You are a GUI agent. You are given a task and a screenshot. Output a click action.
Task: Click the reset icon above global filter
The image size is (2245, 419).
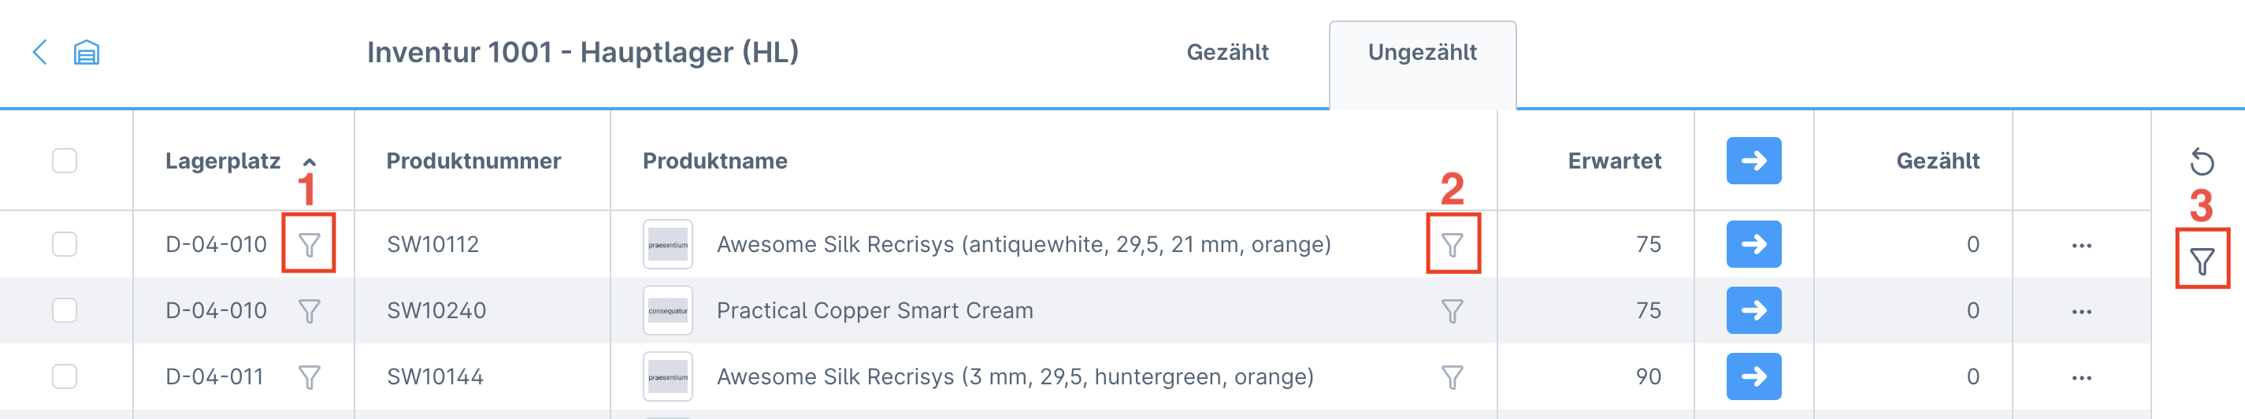coord(2202,162)
